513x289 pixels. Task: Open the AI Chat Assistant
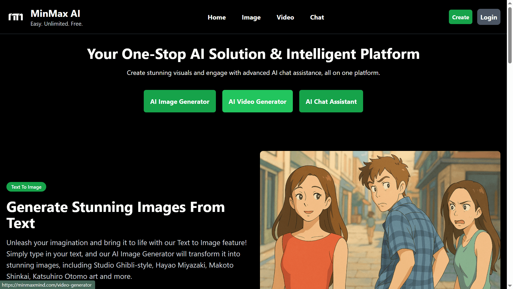pos(331,101)
